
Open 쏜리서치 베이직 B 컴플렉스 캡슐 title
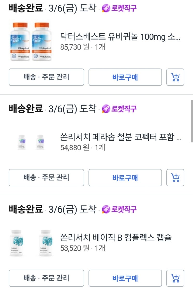(x=116, y=238)
